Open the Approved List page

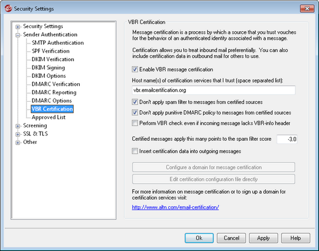coord(48,118)
